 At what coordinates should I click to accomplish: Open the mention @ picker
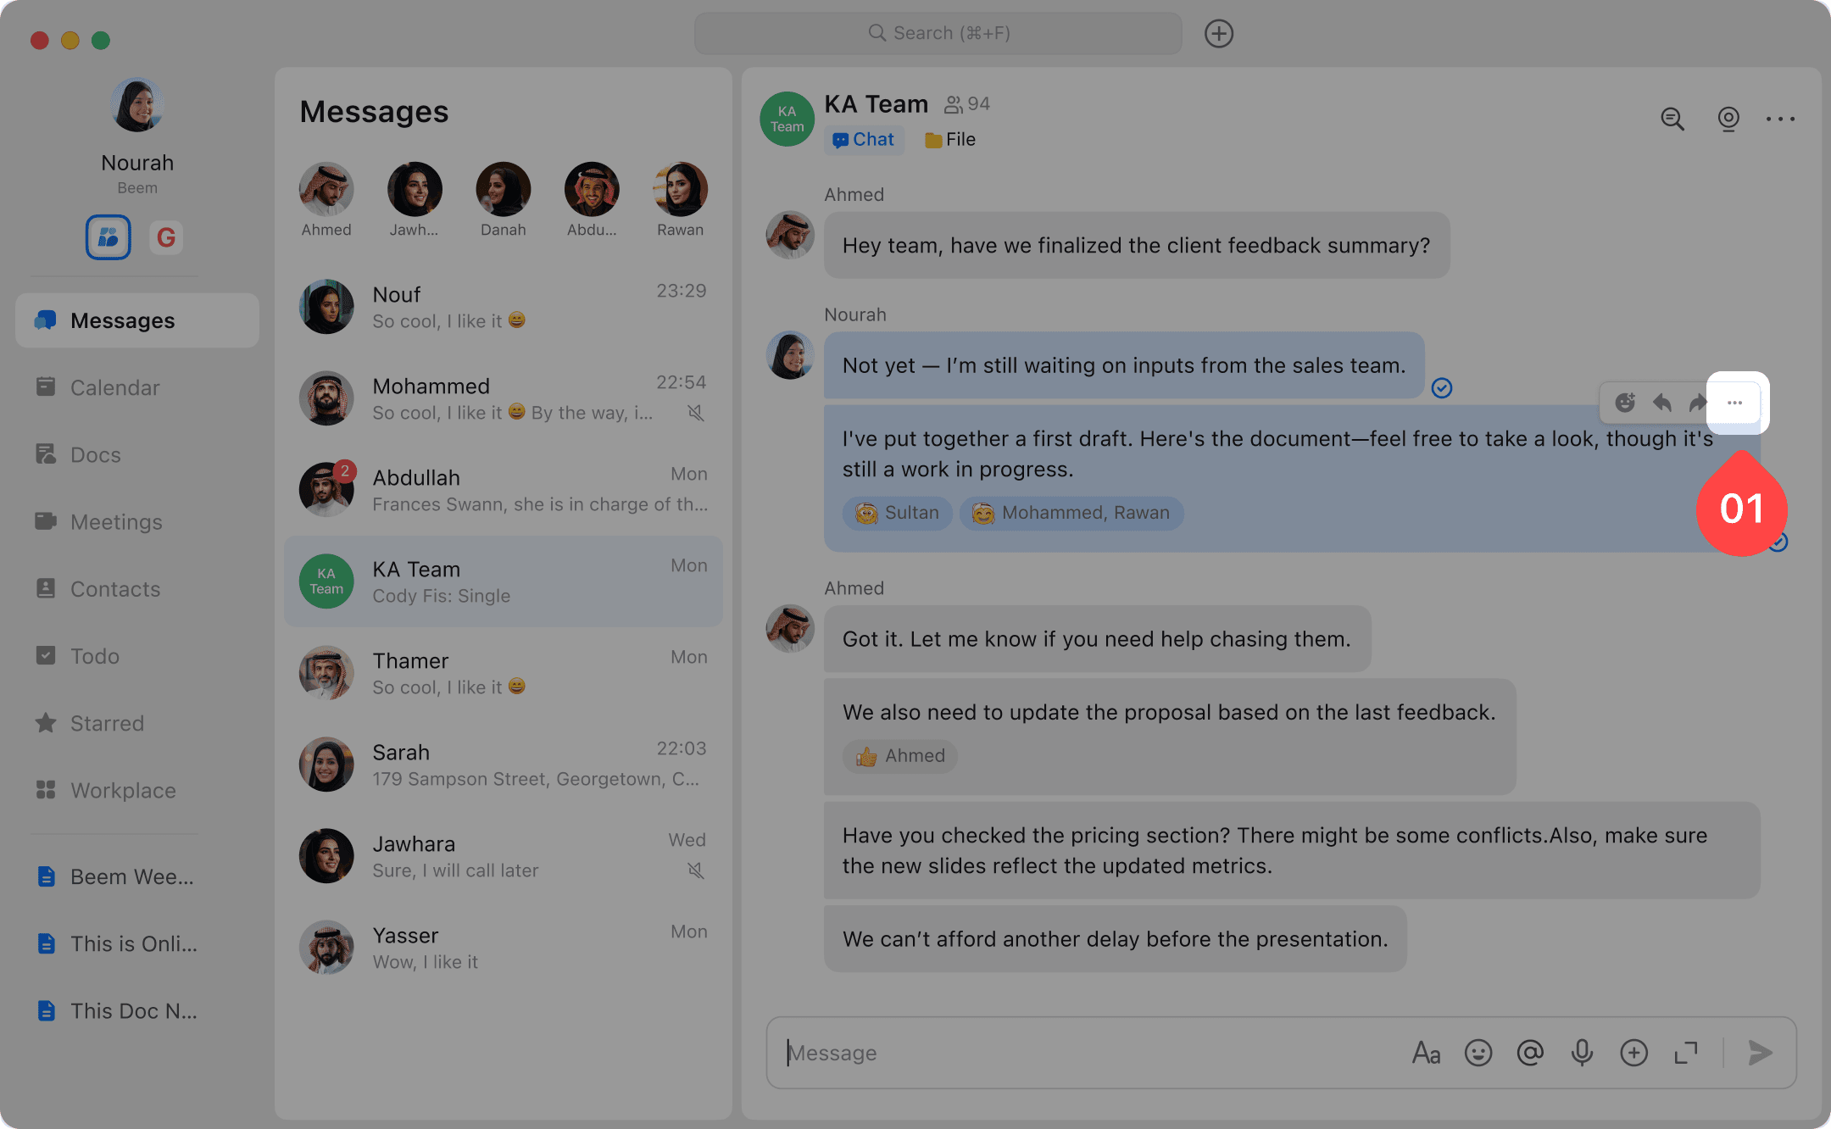[x=1530, y=1053]
